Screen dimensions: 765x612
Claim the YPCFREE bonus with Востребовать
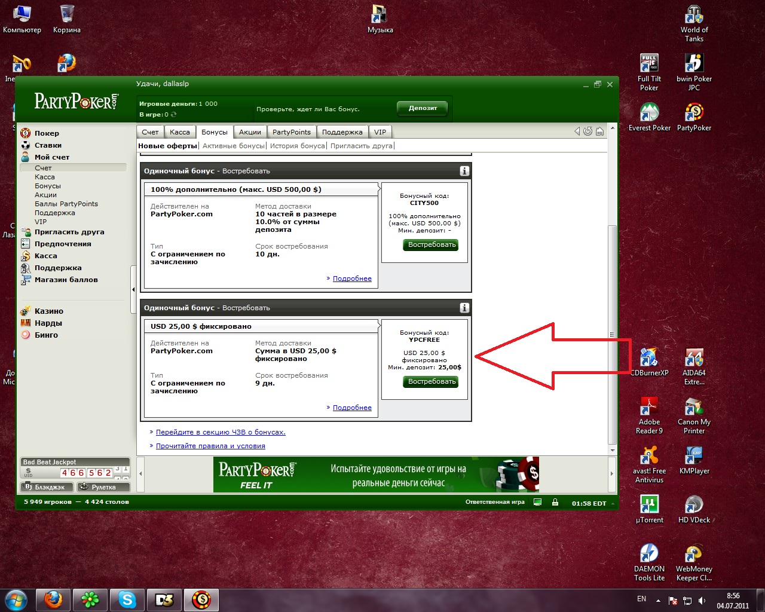pyautogui.click(x=430, y=382)
